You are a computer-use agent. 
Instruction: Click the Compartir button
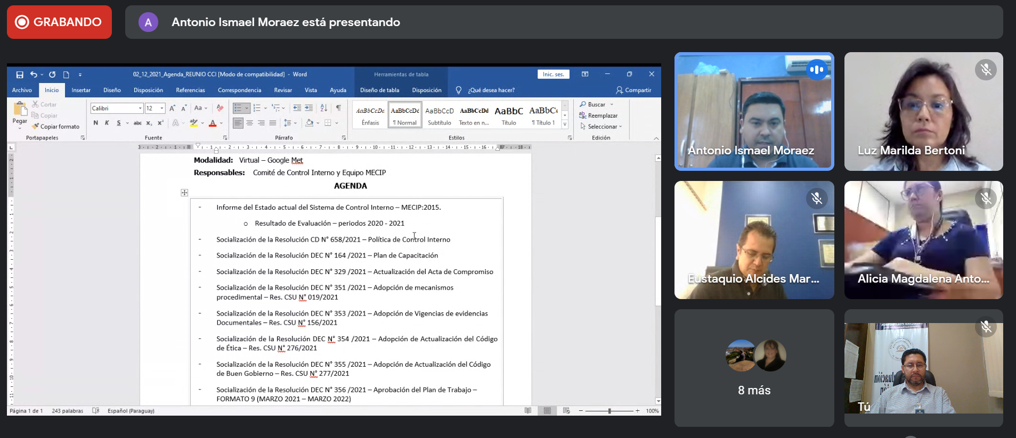(x=633, y=90)
